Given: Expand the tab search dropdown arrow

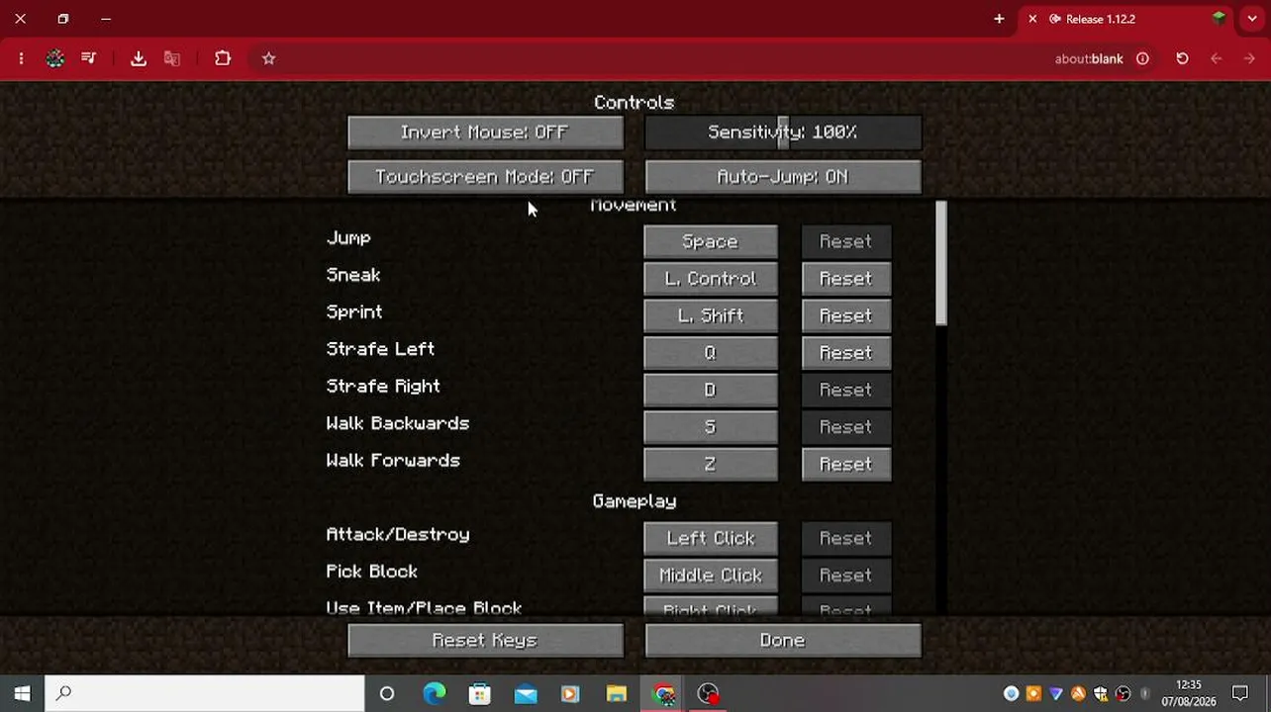Looking at the screenshot, I should pos(1252,19).
